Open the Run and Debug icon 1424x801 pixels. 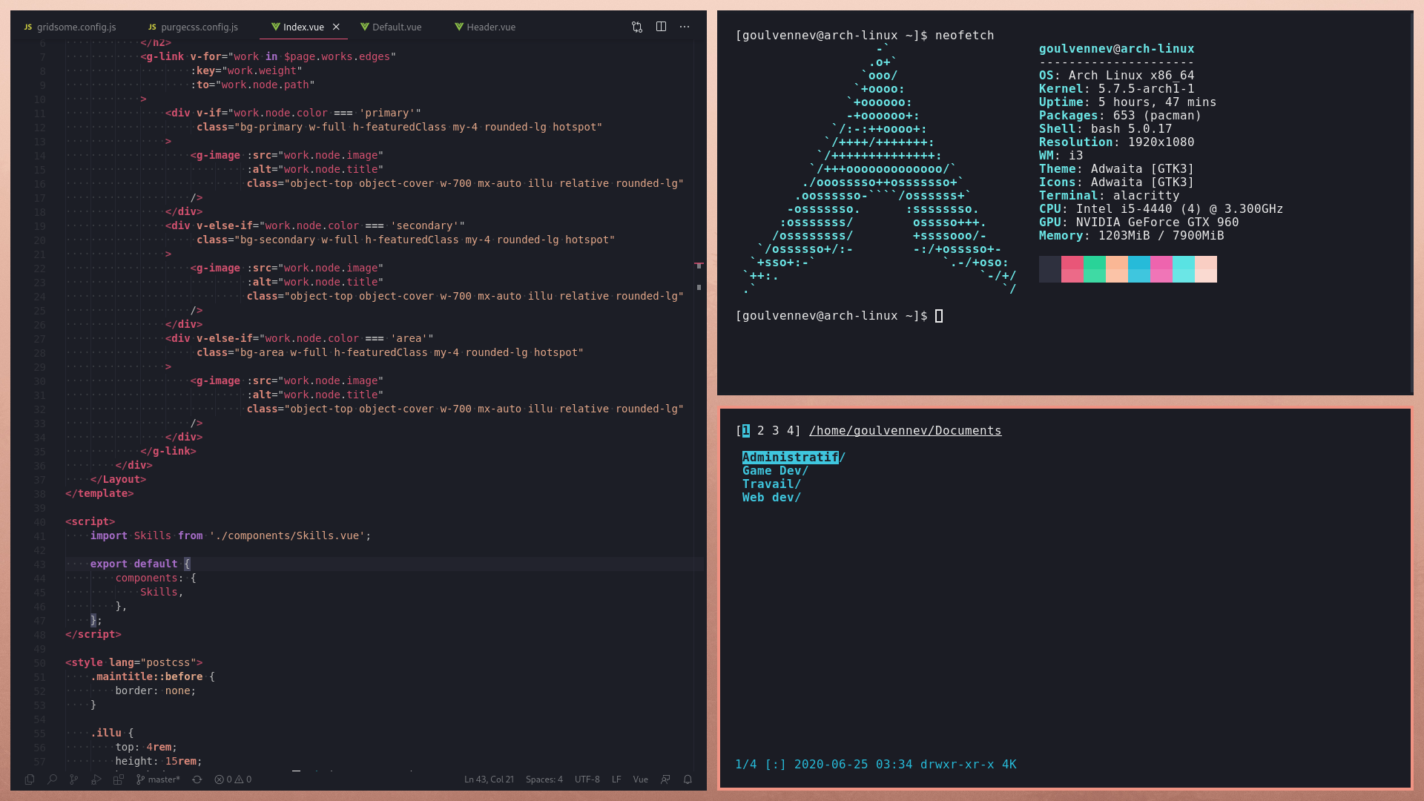[x=96, y=779]
